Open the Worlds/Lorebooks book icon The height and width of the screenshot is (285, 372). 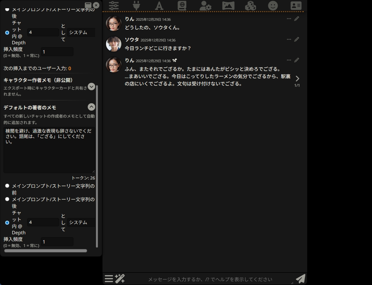(x=182, y=5)
